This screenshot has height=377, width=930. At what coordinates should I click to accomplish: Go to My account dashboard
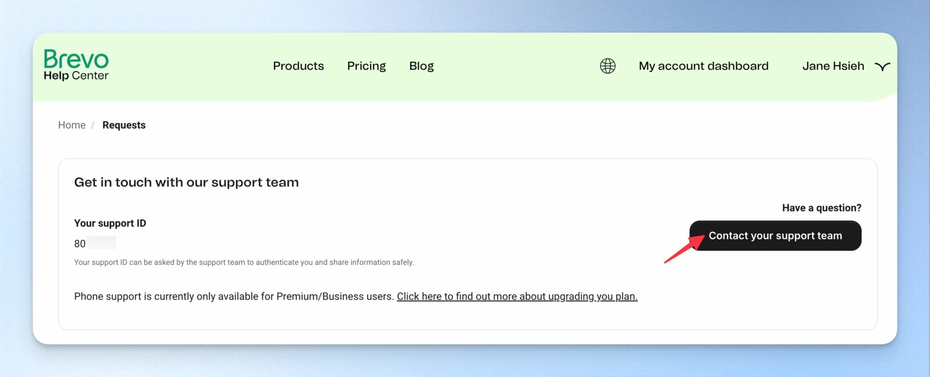click(x=704, y=66)
